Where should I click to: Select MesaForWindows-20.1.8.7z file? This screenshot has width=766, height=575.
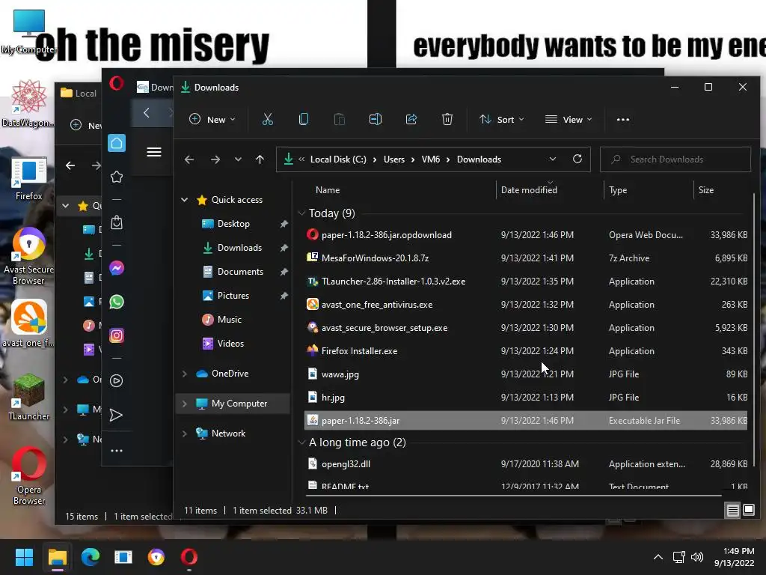click(x=526, y=258)
